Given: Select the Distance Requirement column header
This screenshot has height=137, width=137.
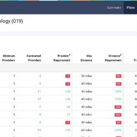Looking at the screenshot, I should point(113,58).
